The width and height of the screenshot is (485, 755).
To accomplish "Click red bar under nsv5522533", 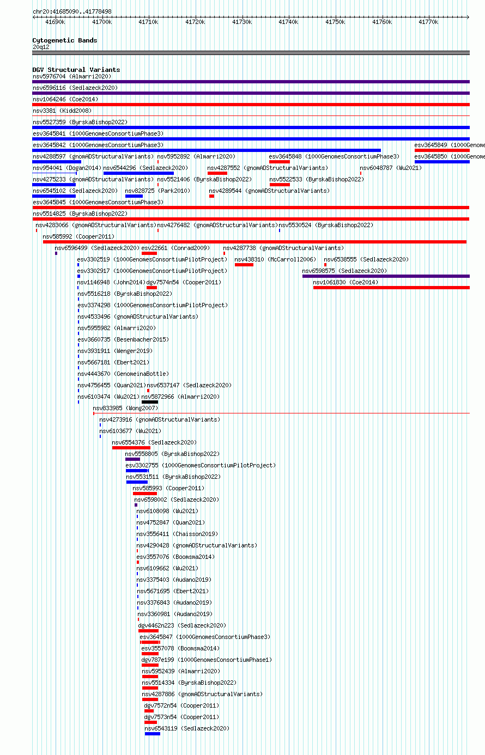I will point(280,185).
